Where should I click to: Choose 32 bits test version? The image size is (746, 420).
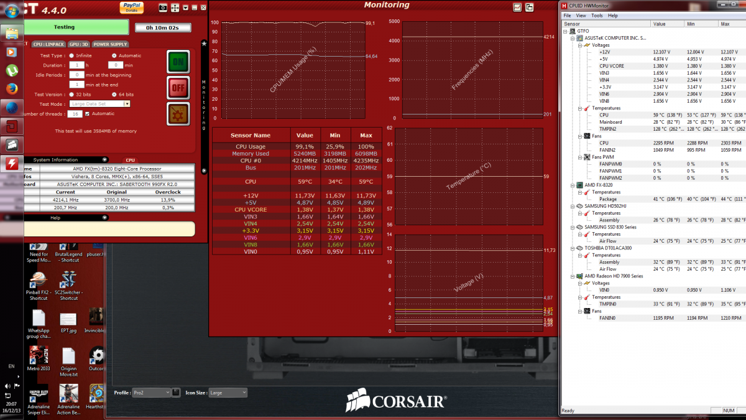(71, 94)
